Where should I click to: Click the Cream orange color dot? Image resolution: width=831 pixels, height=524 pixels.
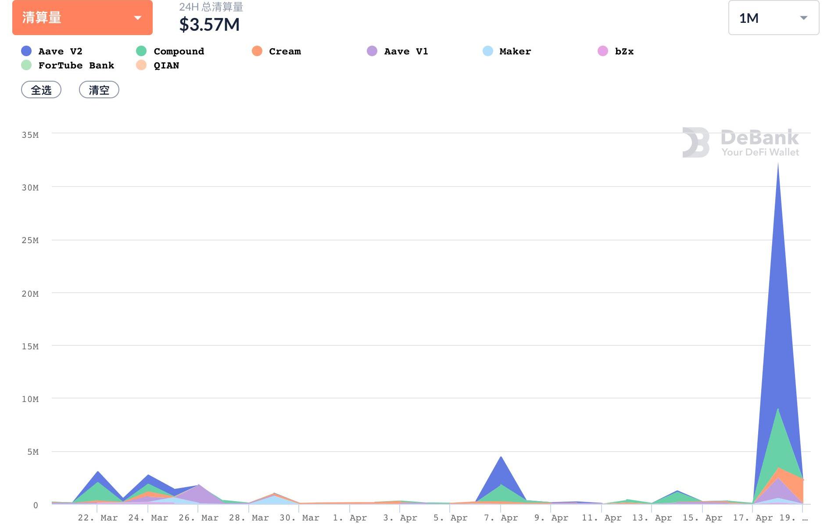click(257, 51)
